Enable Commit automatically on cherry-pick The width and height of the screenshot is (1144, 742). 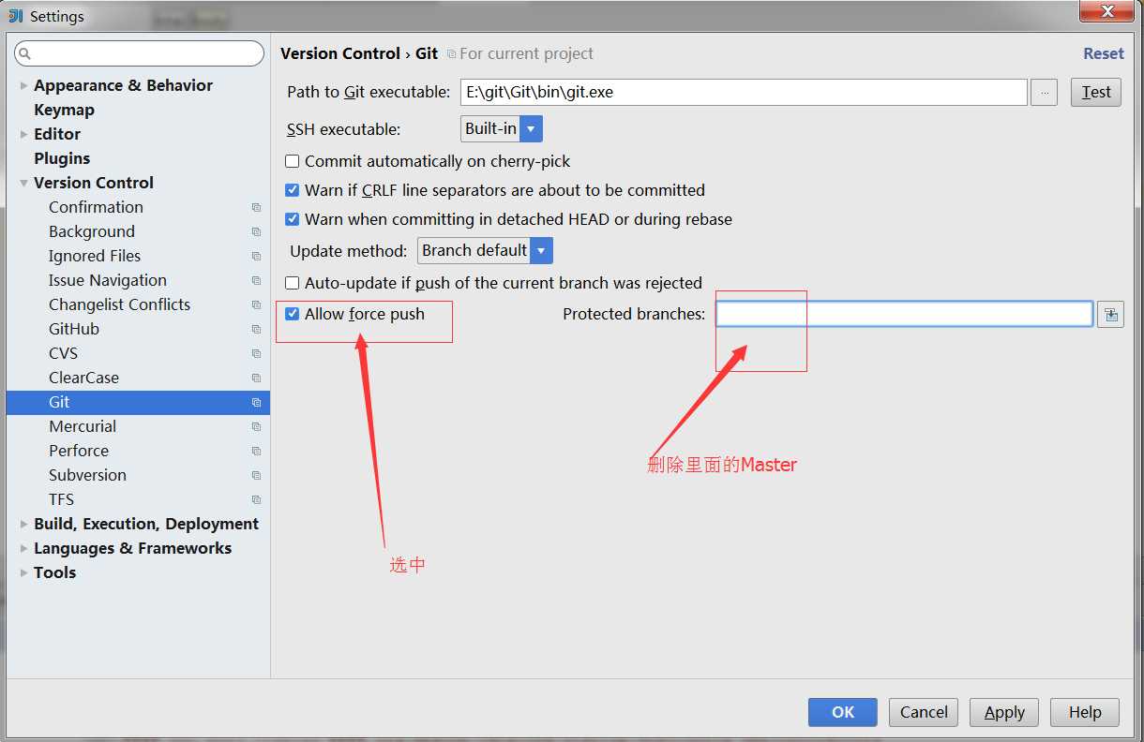[x=293, y=161]
